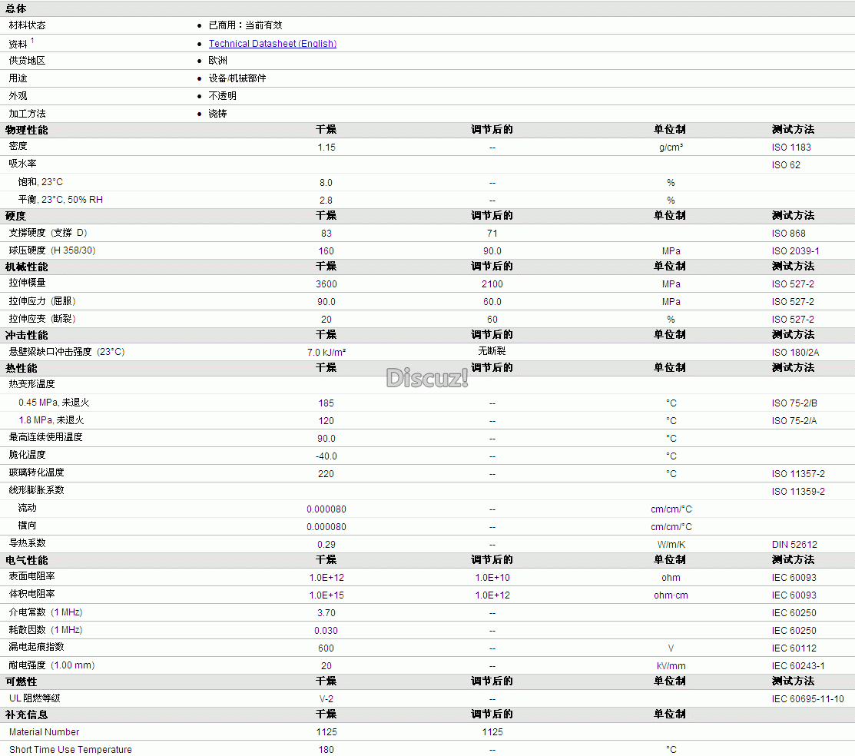This screenshot has height=756, width=855.
Task: Select the g/cm³ unit cell
Action: coord(671,148)
